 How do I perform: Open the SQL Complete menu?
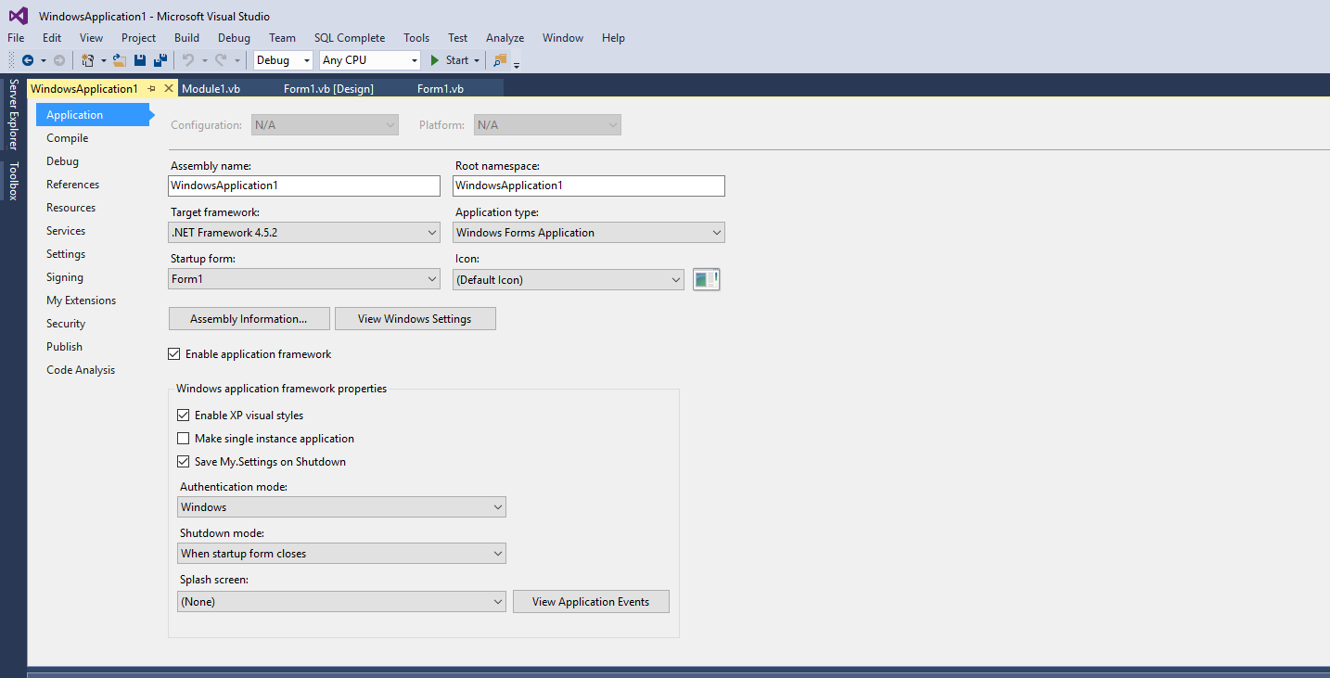(350, 38)
